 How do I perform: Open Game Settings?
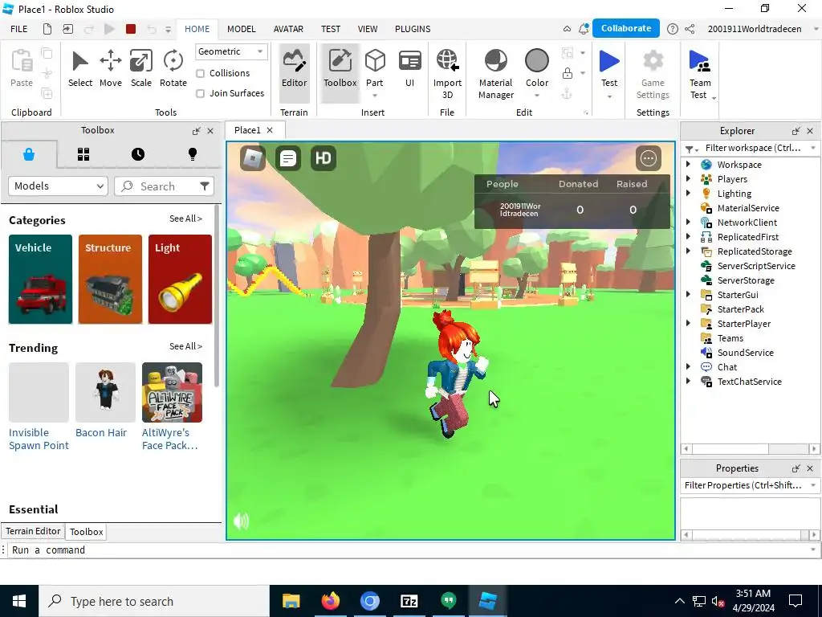point(653,73)
